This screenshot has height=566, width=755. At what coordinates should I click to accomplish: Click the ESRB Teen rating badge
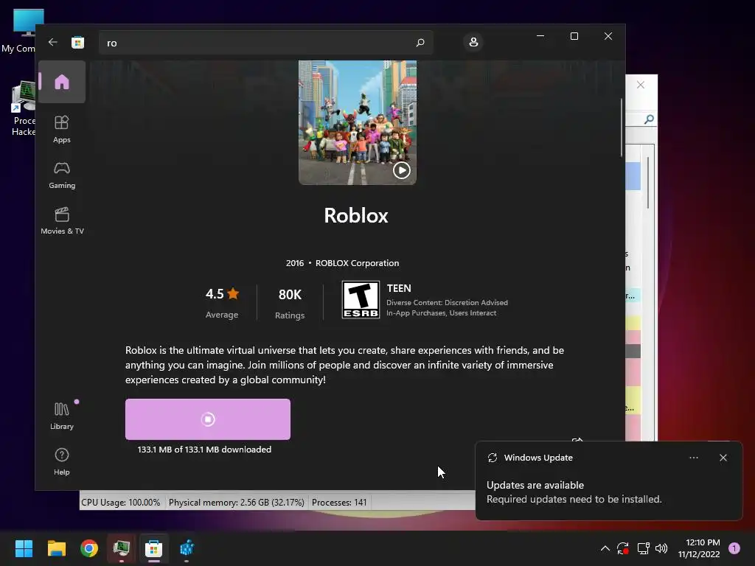pos(361,300)
